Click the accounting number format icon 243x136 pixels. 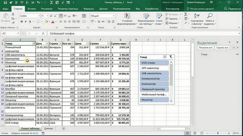(x=93, y=22)
